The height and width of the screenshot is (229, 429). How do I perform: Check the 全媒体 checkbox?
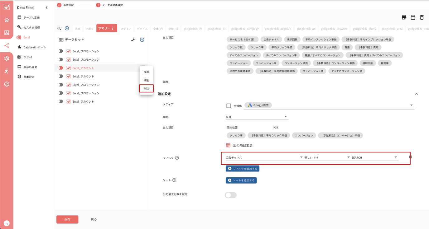(229, 105)
